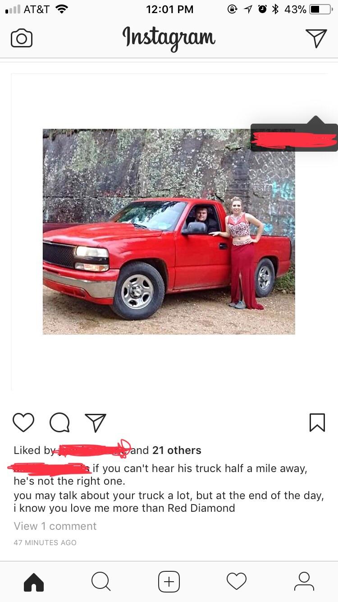Open the Search tab magnifier
338x602 pixels.
[x=101, y=581]
